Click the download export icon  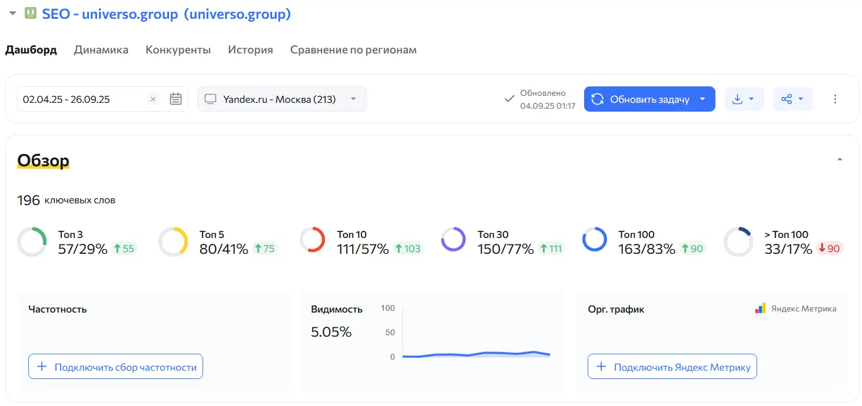[738, 99]
